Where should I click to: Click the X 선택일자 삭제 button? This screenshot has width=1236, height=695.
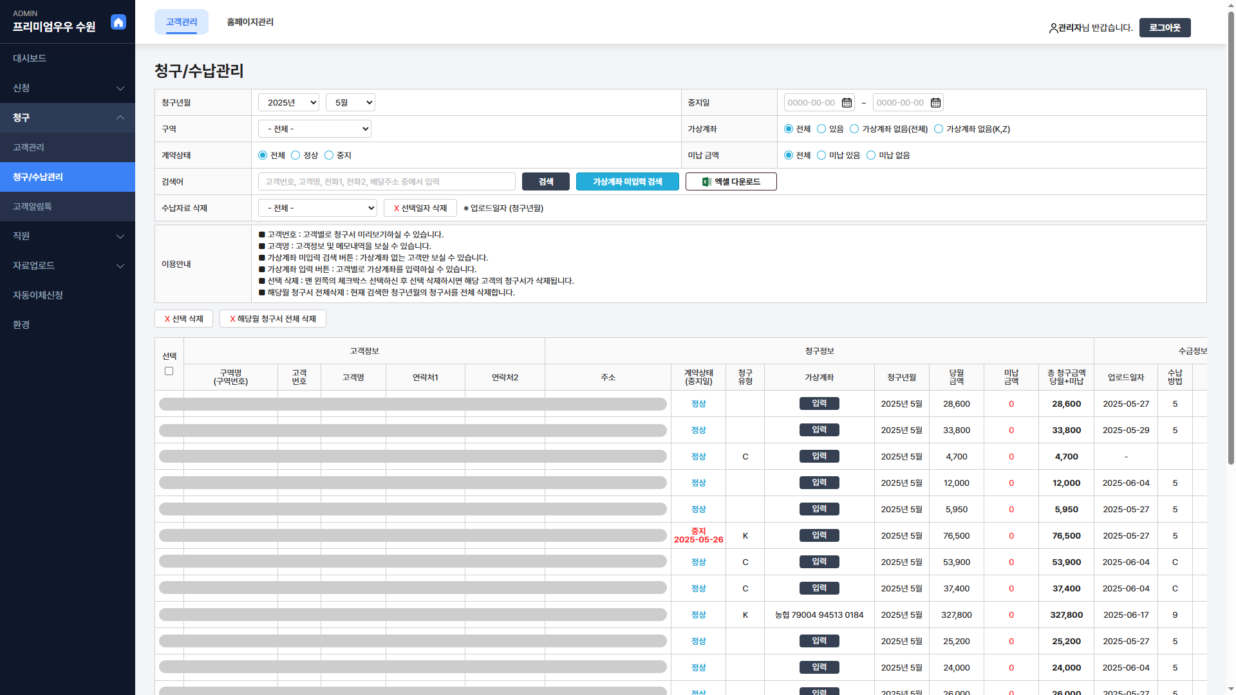click(x=420, y=208)
